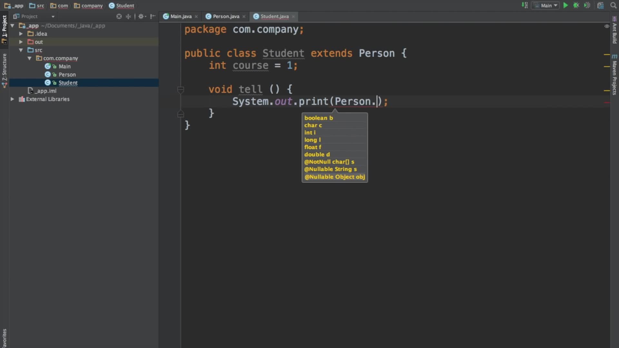Collapse the src folder

pos(21,50)
